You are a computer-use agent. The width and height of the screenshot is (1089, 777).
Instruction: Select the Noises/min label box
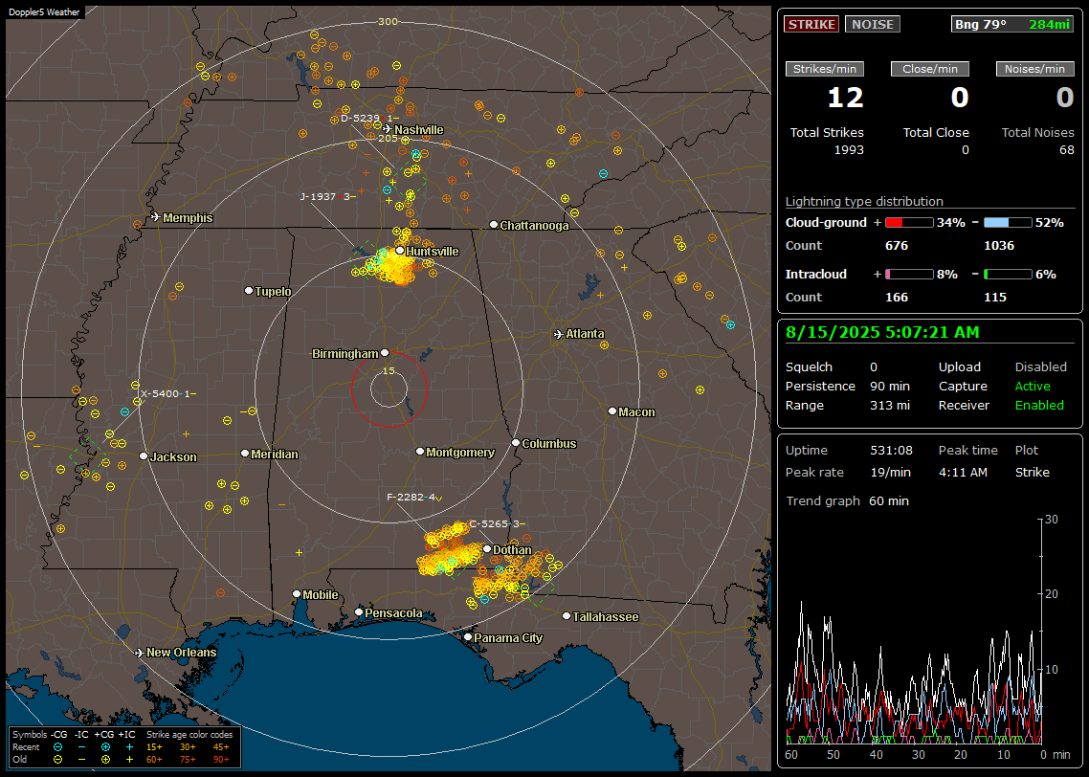click(x=1034, y=69)
